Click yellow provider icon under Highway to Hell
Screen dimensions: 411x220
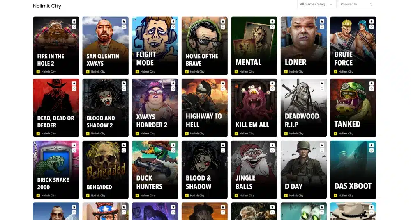[x=187, y=134]
